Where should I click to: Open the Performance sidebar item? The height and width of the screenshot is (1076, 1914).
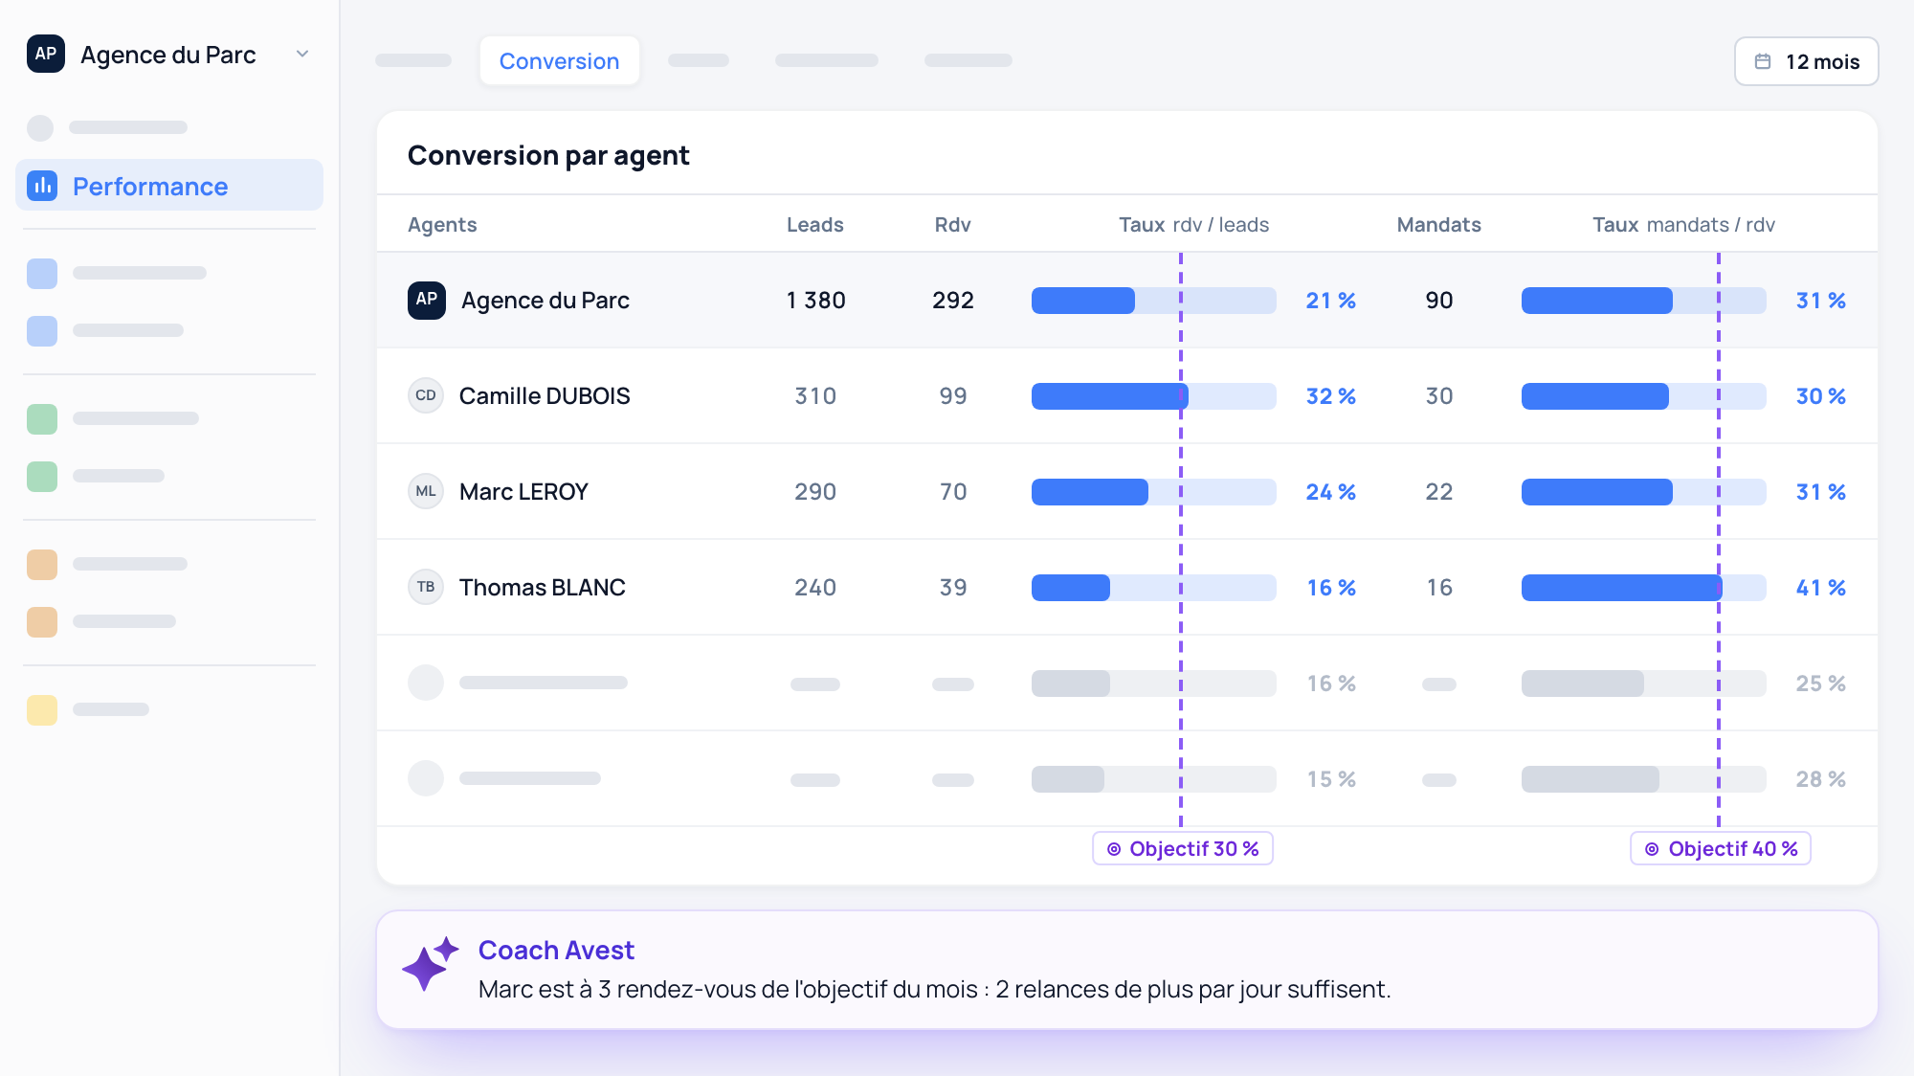(x=169, y=186)
